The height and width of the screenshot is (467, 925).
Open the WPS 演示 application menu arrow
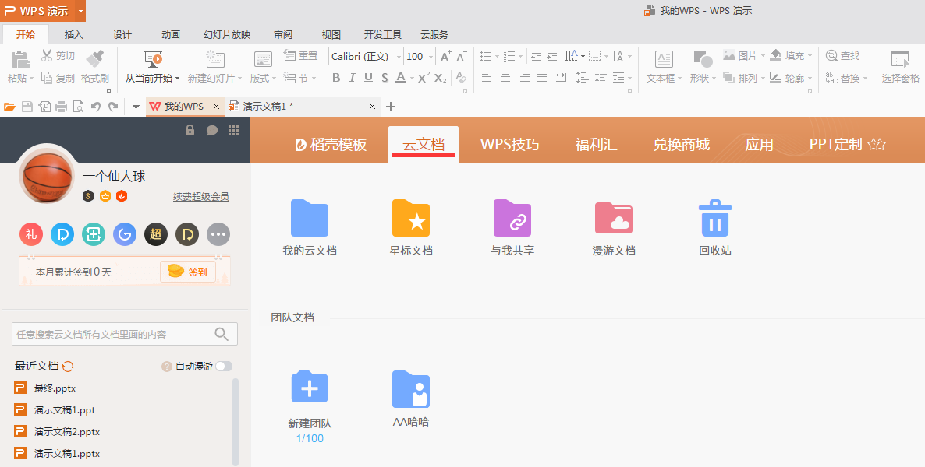click(81, 11)
